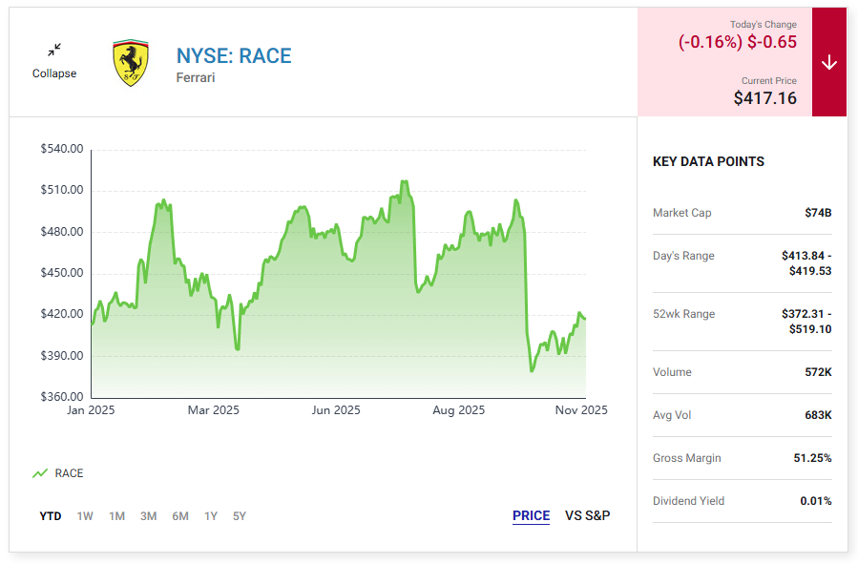Click the $360.00 y-axis label
Screen dimensions: 858x564
pyautogui.click(x=62, y=397)
